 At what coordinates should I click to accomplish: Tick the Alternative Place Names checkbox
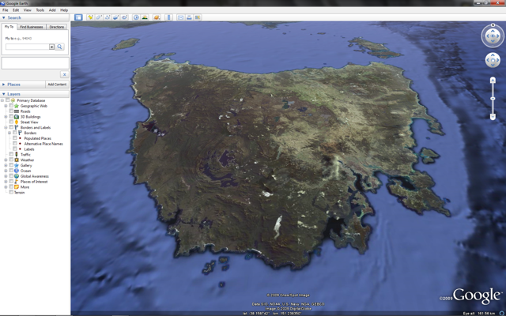[15, 144]
